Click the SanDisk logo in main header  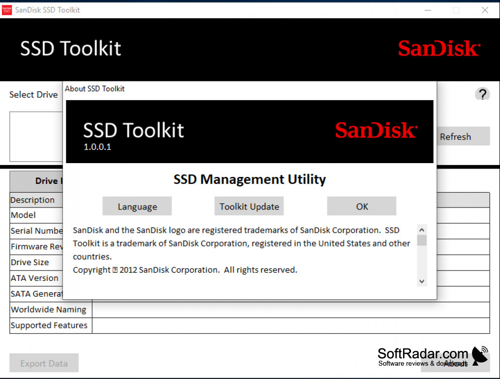[439, 48]
